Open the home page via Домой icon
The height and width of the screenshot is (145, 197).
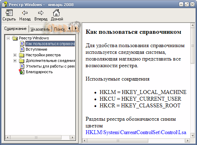coord(56,13)
